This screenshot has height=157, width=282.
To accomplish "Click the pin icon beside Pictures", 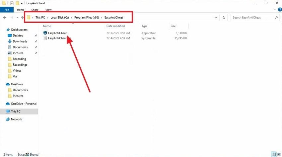I will (36, 53).
